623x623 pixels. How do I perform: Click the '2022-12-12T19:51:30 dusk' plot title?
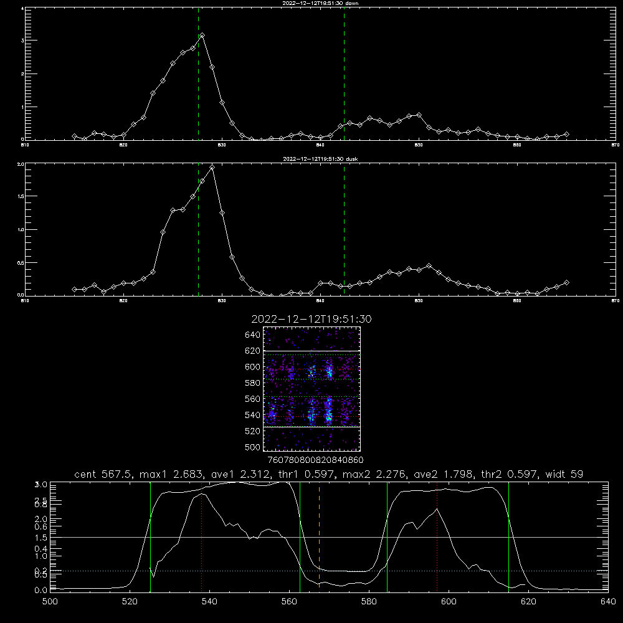[321, 159]
